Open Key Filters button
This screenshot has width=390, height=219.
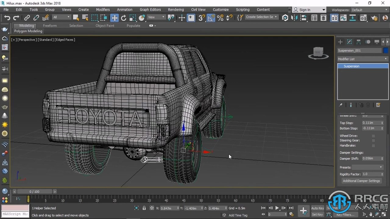pos(346,215)
